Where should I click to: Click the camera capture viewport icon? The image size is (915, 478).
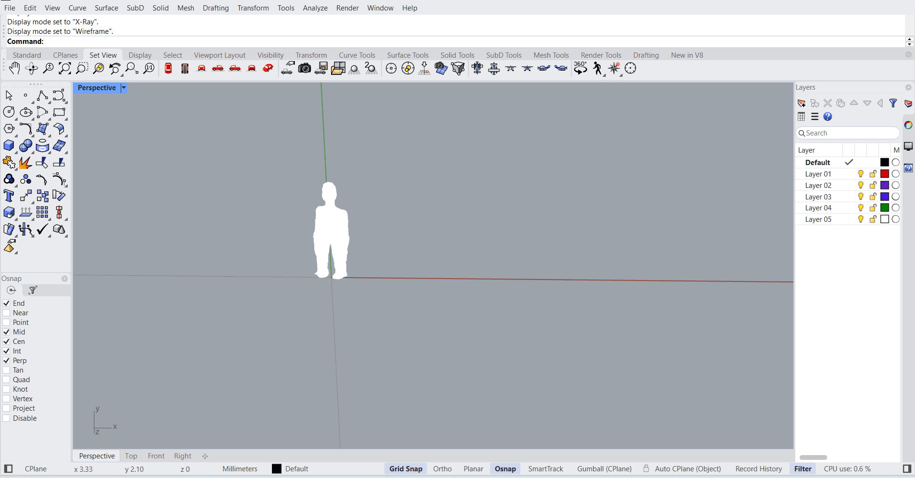pyautogui.click(x=304, y=69)
